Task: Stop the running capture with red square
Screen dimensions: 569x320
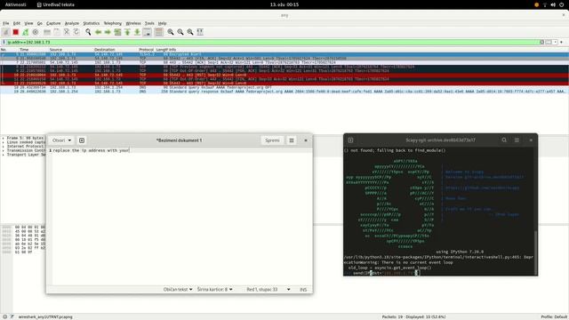Action: (x=16, y=32)
